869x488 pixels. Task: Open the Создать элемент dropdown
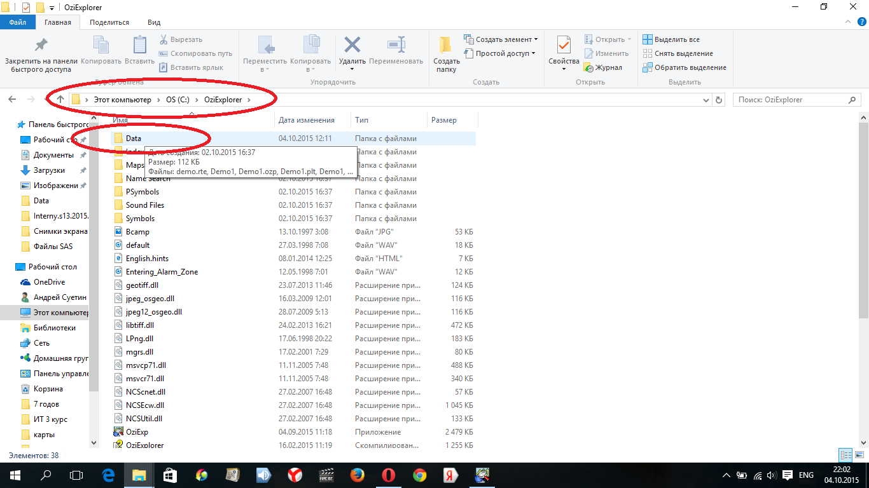(x=501, y=39)
